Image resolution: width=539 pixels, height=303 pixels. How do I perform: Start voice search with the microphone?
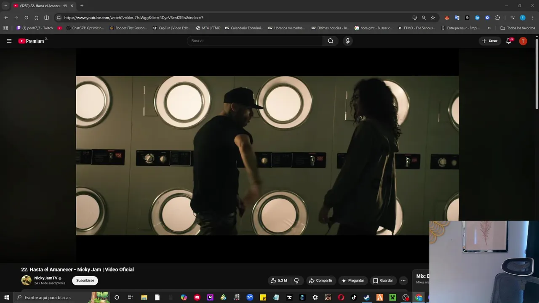347,41
